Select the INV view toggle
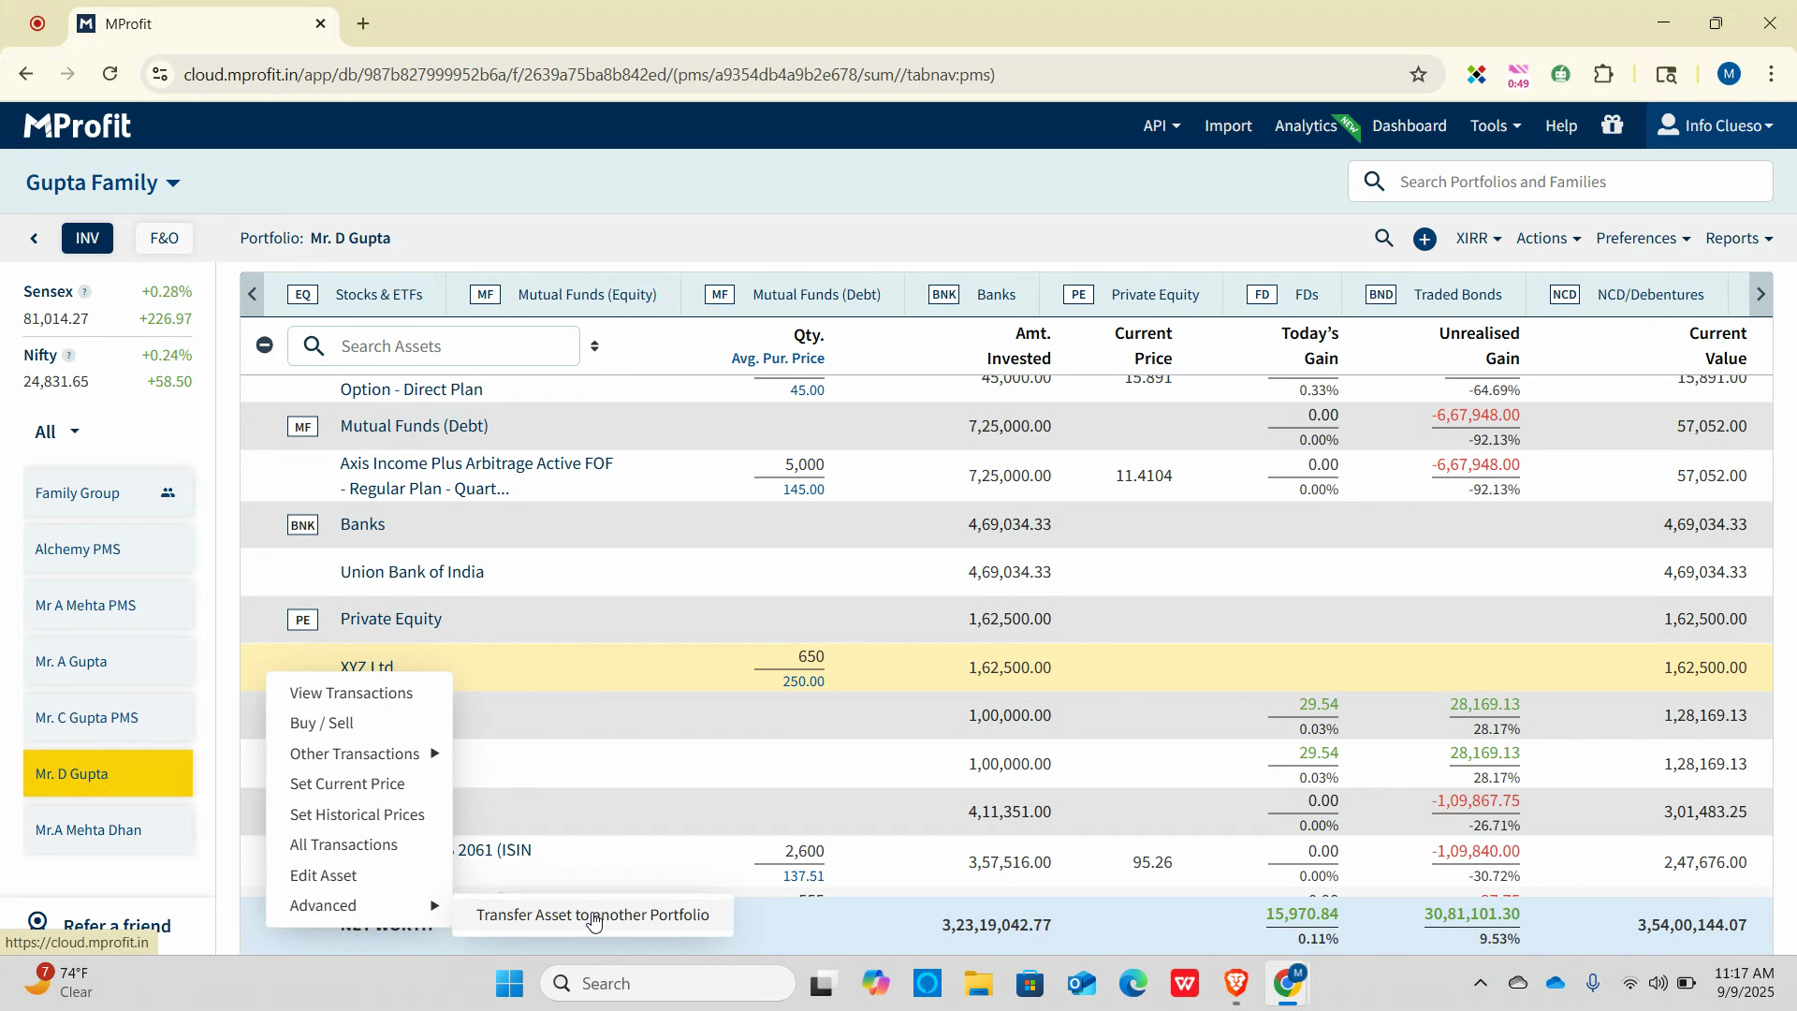The image size is (1797, 1011). click(87, 239)
